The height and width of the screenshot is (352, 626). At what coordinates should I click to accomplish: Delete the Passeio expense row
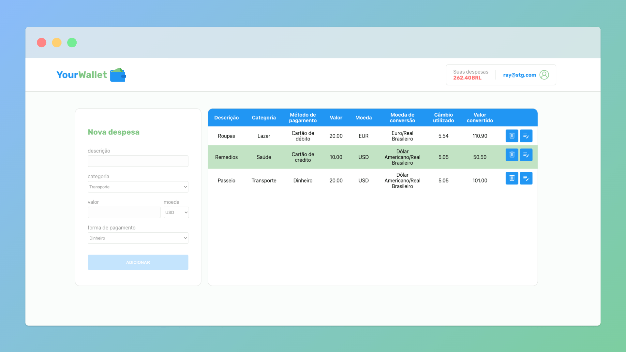point(512,178)
